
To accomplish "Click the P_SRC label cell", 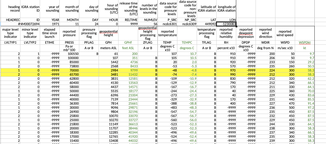I will tap(168, 20).
